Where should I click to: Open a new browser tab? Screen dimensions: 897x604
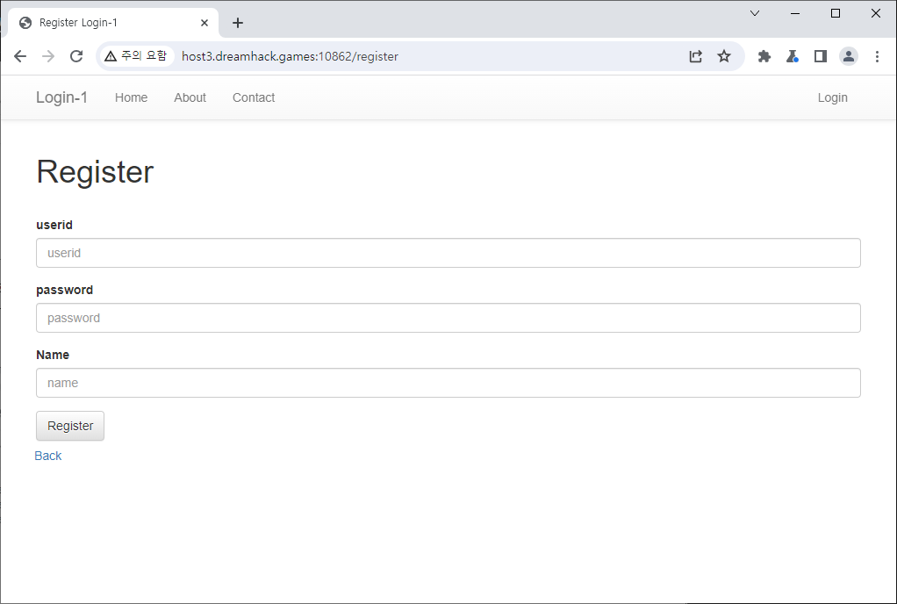(238, 23)
